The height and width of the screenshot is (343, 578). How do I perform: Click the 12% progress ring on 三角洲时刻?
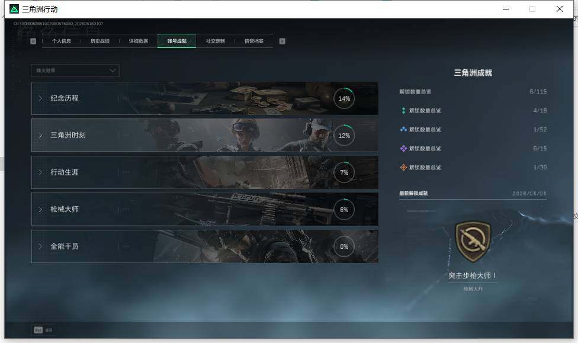click(344, 135)
